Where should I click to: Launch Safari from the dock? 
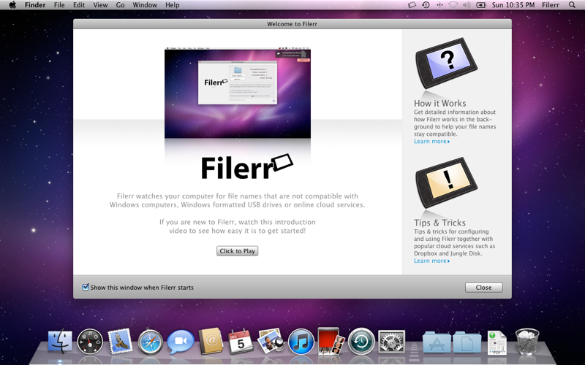click(151, 341)
